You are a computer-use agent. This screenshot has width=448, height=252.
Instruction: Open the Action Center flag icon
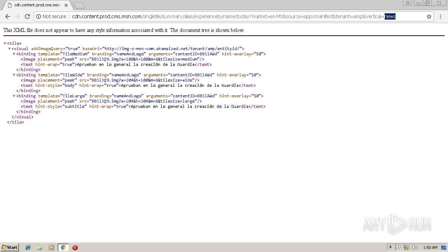(x=398, y=247)
